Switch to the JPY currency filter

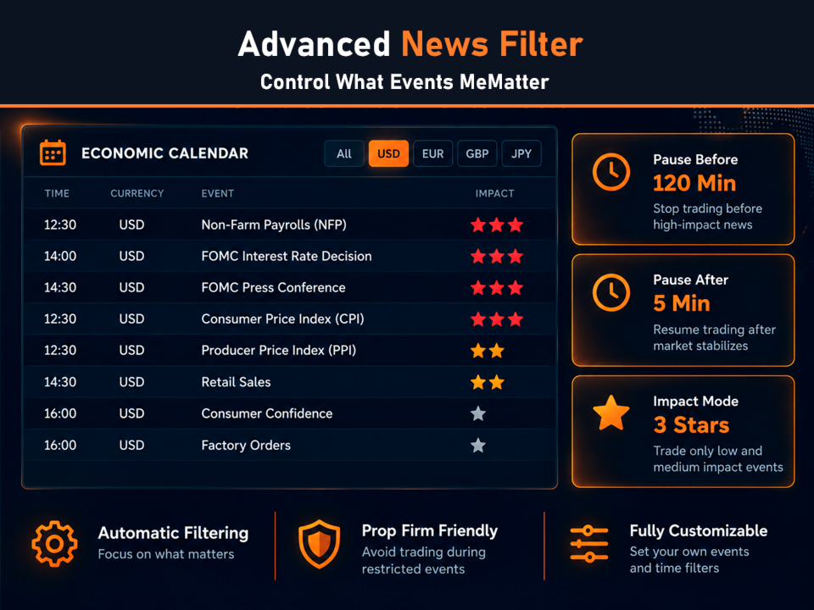click(521, 153)
